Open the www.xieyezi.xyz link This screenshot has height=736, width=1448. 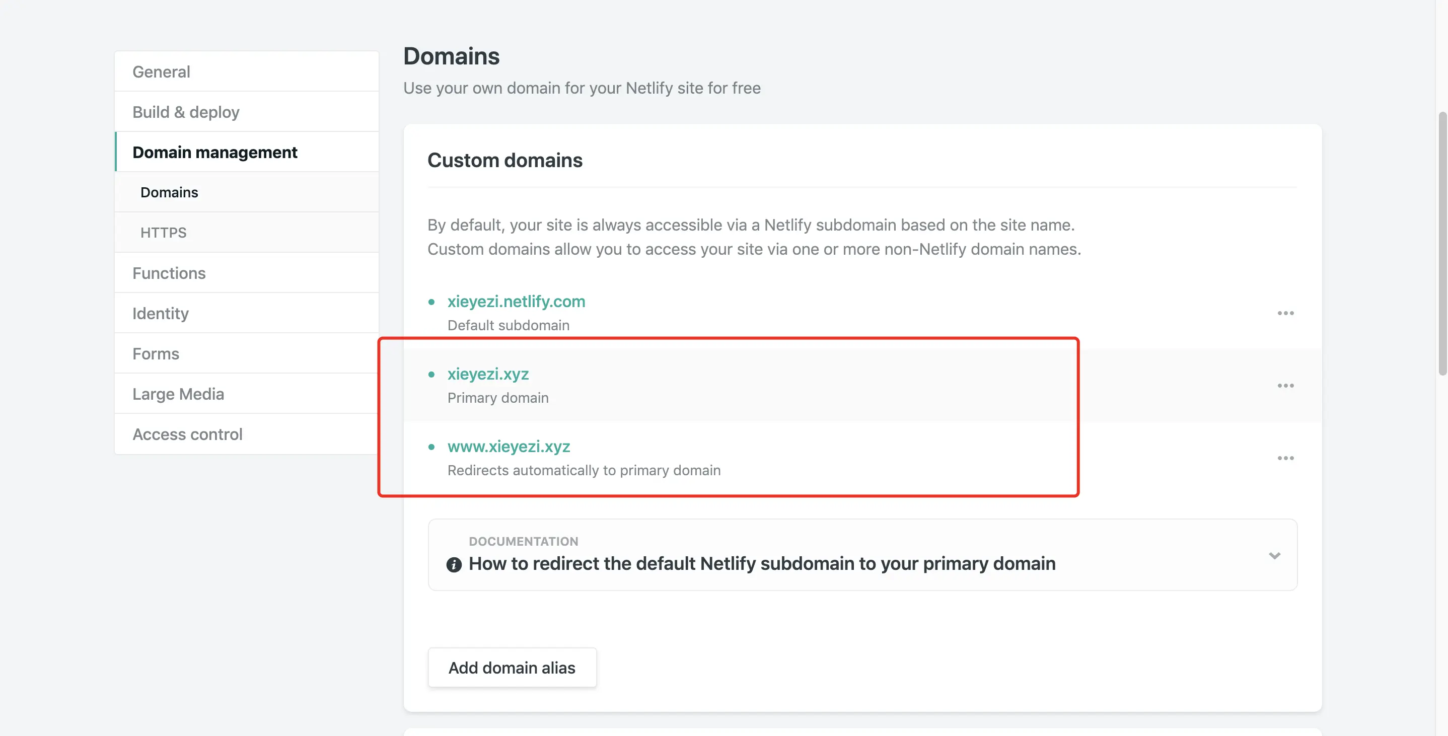coord(509,447)
